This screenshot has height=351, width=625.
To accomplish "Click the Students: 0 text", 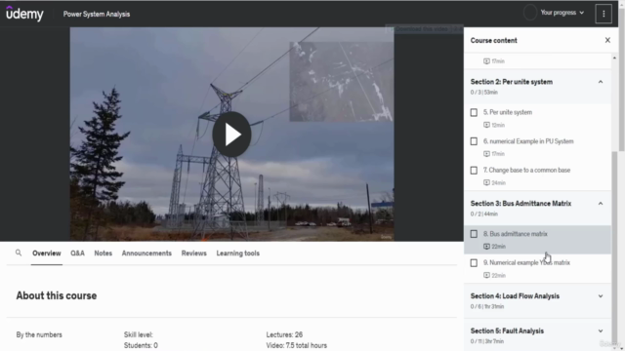I will click(141, 345).
